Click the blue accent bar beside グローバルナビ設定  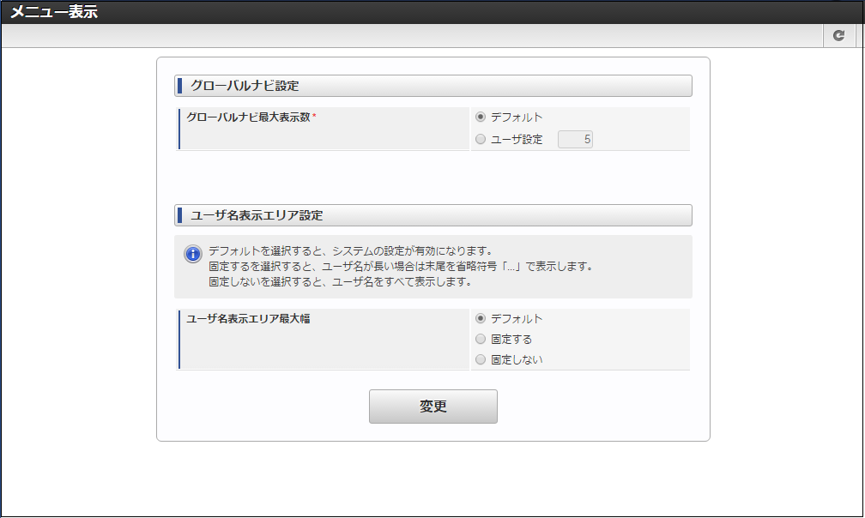click(x=179, y=86)
